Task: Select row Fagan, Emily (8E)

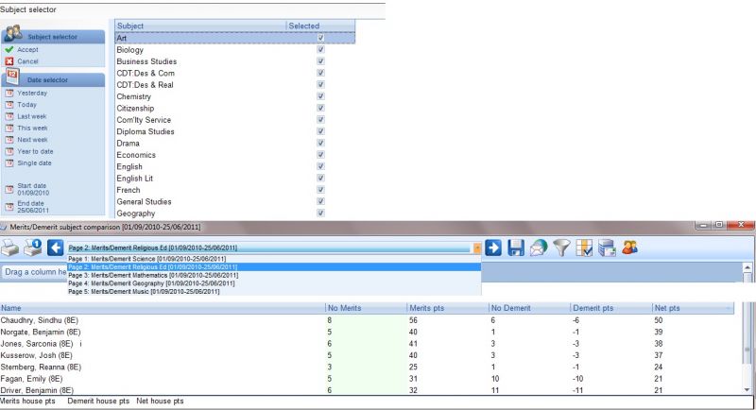Action: click(x=367, y=379)
